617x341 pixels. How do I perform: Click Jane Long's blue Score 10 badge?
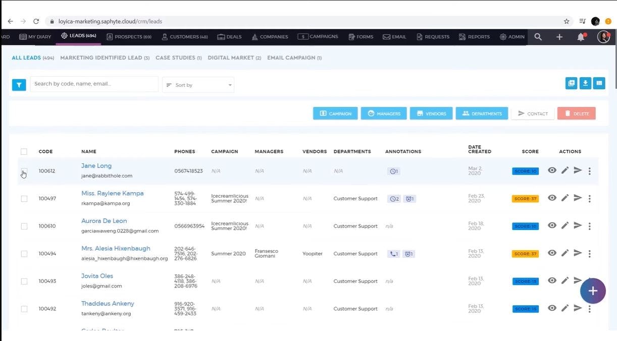point(525,171)
